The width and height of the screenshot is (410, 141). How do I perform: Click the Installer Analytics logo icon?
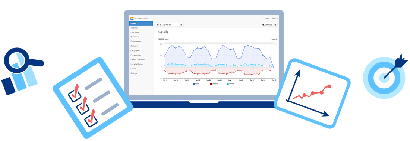132,19
